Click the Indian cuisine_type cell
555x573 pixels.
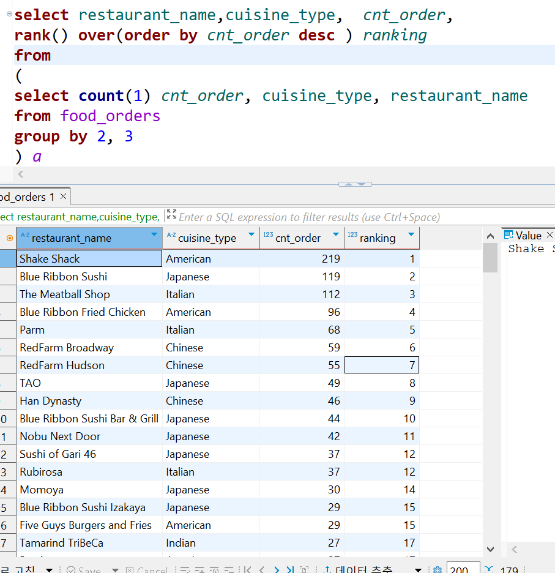tap(211, 543)
